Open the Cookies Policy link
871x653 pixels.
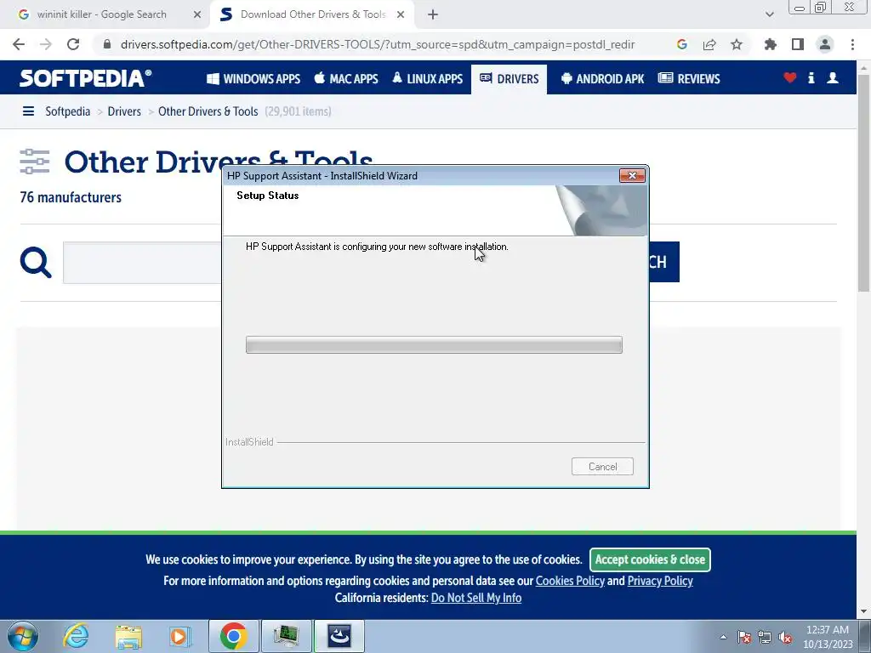click(570, 581)
